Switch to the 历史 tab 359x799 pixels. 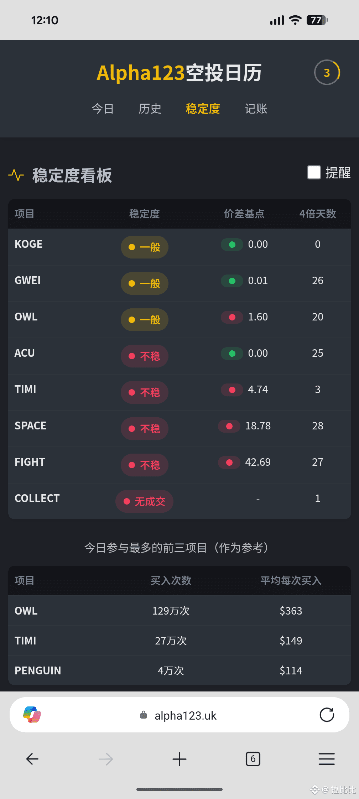(x=150, y=109)
